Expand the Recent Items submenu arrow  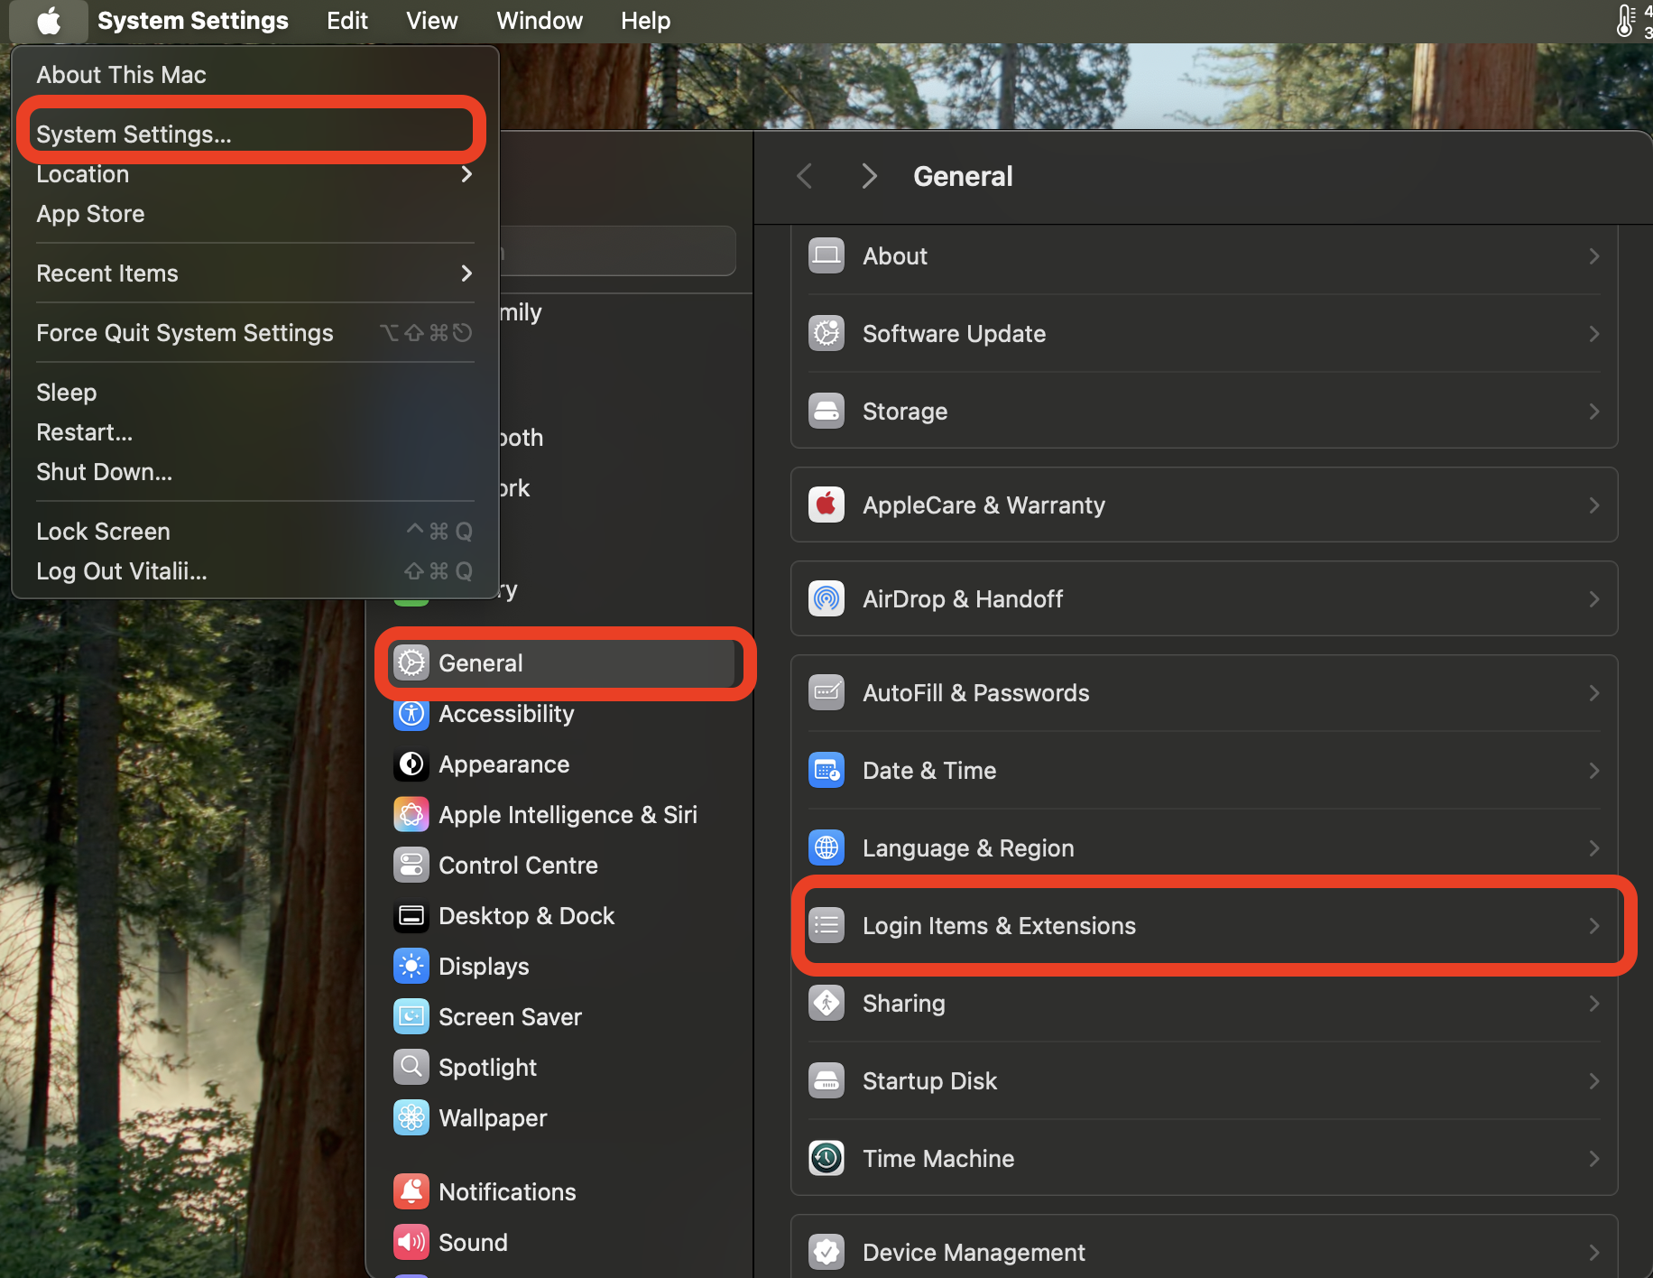[466, 273]
